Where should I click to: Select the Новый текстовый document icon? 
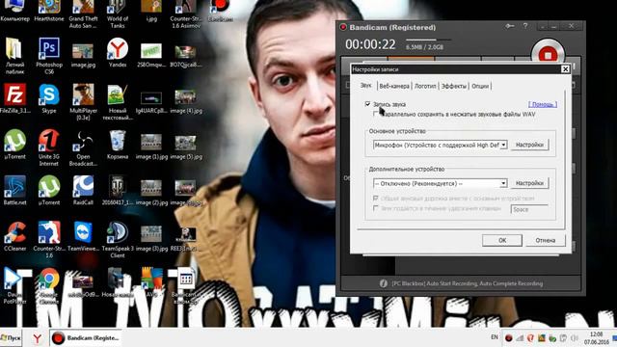[118, 102]
